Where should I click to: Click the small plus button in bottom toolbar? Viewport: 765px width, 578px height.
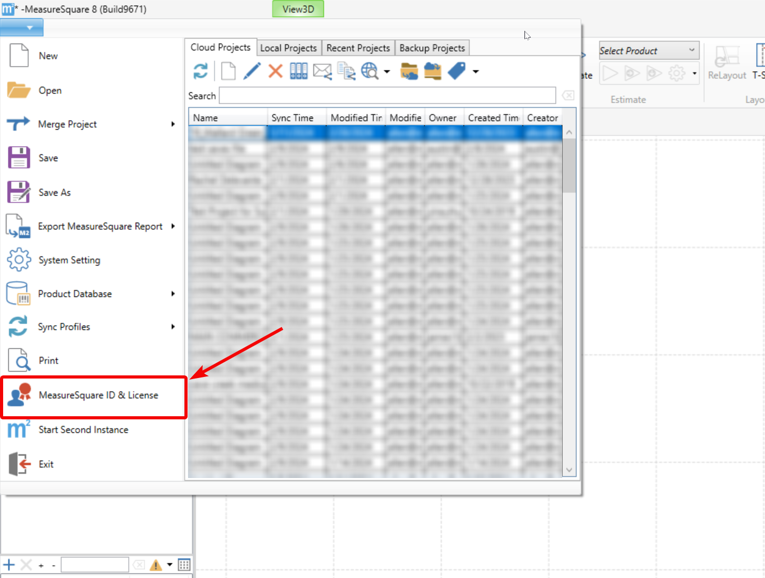[41, 565]
